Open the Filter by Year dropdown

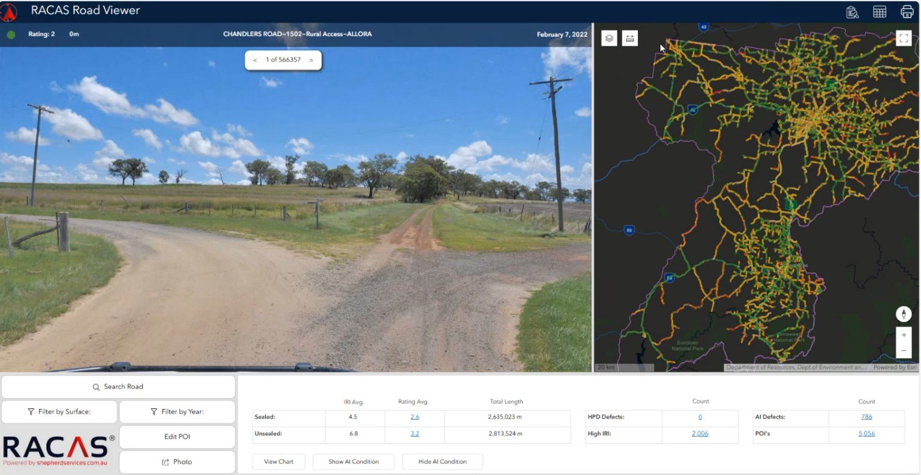[x=177, y=411]
